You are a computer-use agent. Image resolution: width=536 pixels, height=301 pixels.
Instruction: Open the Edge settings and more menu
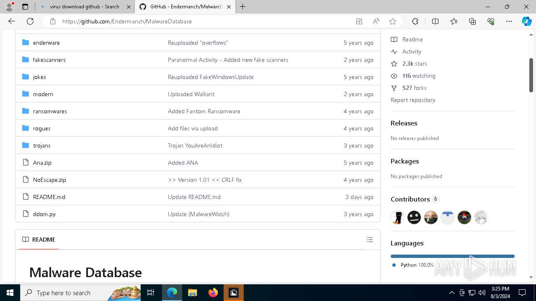coord(509,21)
